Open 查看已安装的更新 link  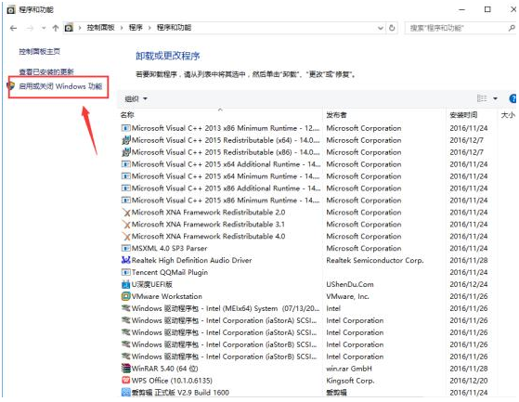[46, 71]
